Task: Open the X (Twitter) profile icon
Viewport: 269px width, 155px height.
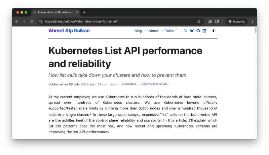Action: [186, 31]
